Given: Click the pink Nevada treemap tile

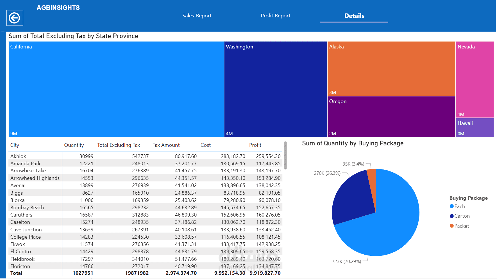Looking at the screenshot, I should 475,79.
